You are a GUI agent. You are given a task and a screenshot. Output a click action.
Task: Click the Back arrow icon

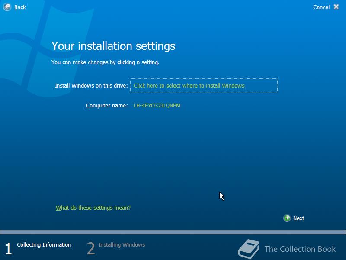tap(7, 7)
